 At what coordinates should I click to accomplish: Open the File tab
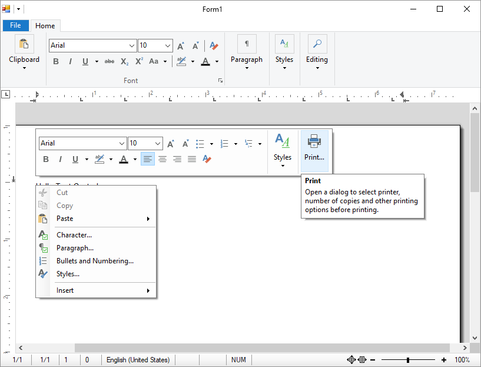click(16, 25)
